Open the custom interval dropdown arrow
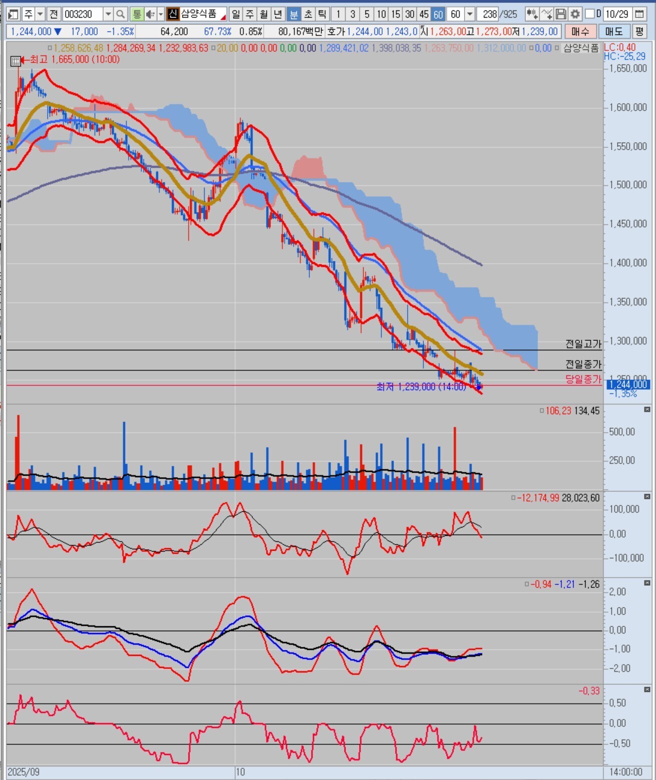656x780 pixels. [469, 14]
